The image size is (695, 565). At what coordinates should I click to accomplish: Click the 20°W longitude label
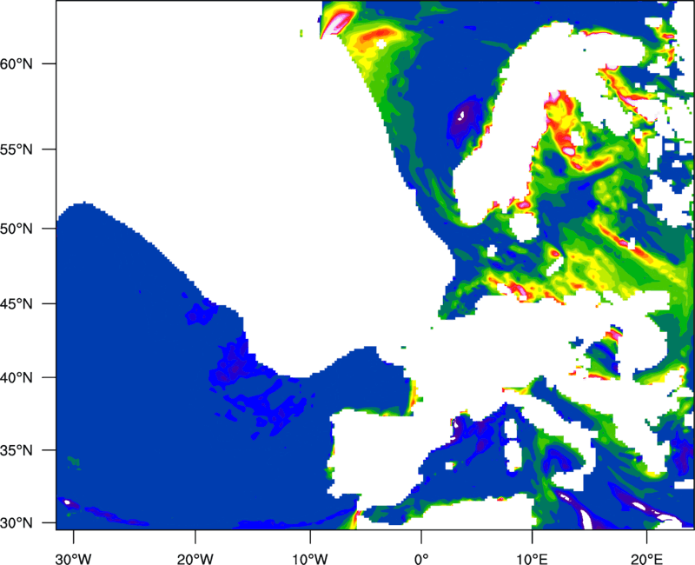(x=195, y=559)
